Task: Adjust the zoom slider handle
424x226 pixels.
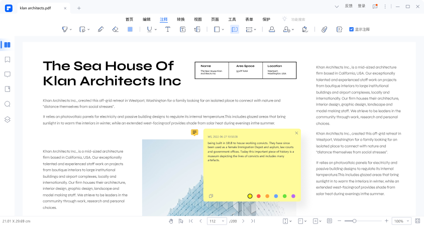Action: point(354,221)
